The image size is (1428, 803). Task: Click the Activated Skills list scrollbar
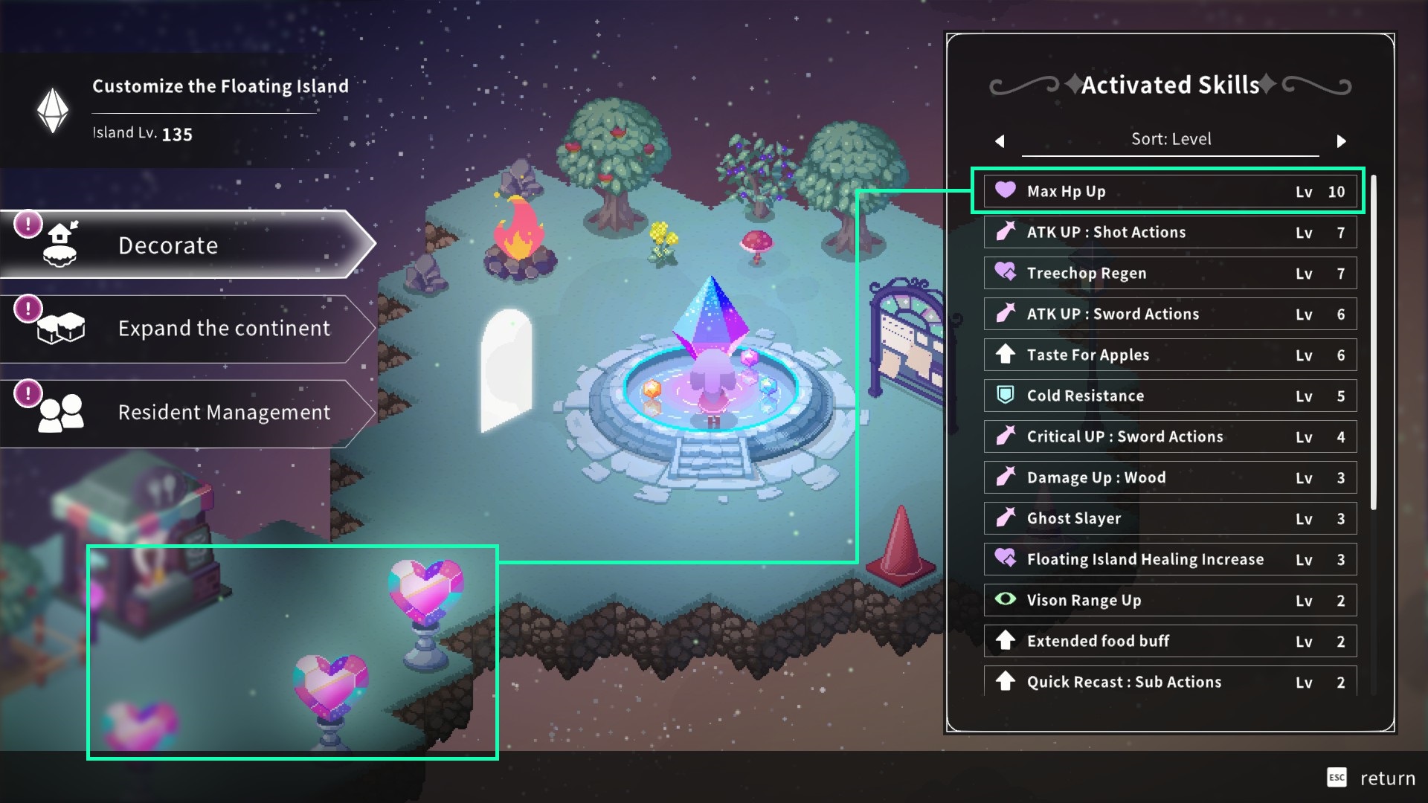pyautogui.click(x=1373, y=342)
